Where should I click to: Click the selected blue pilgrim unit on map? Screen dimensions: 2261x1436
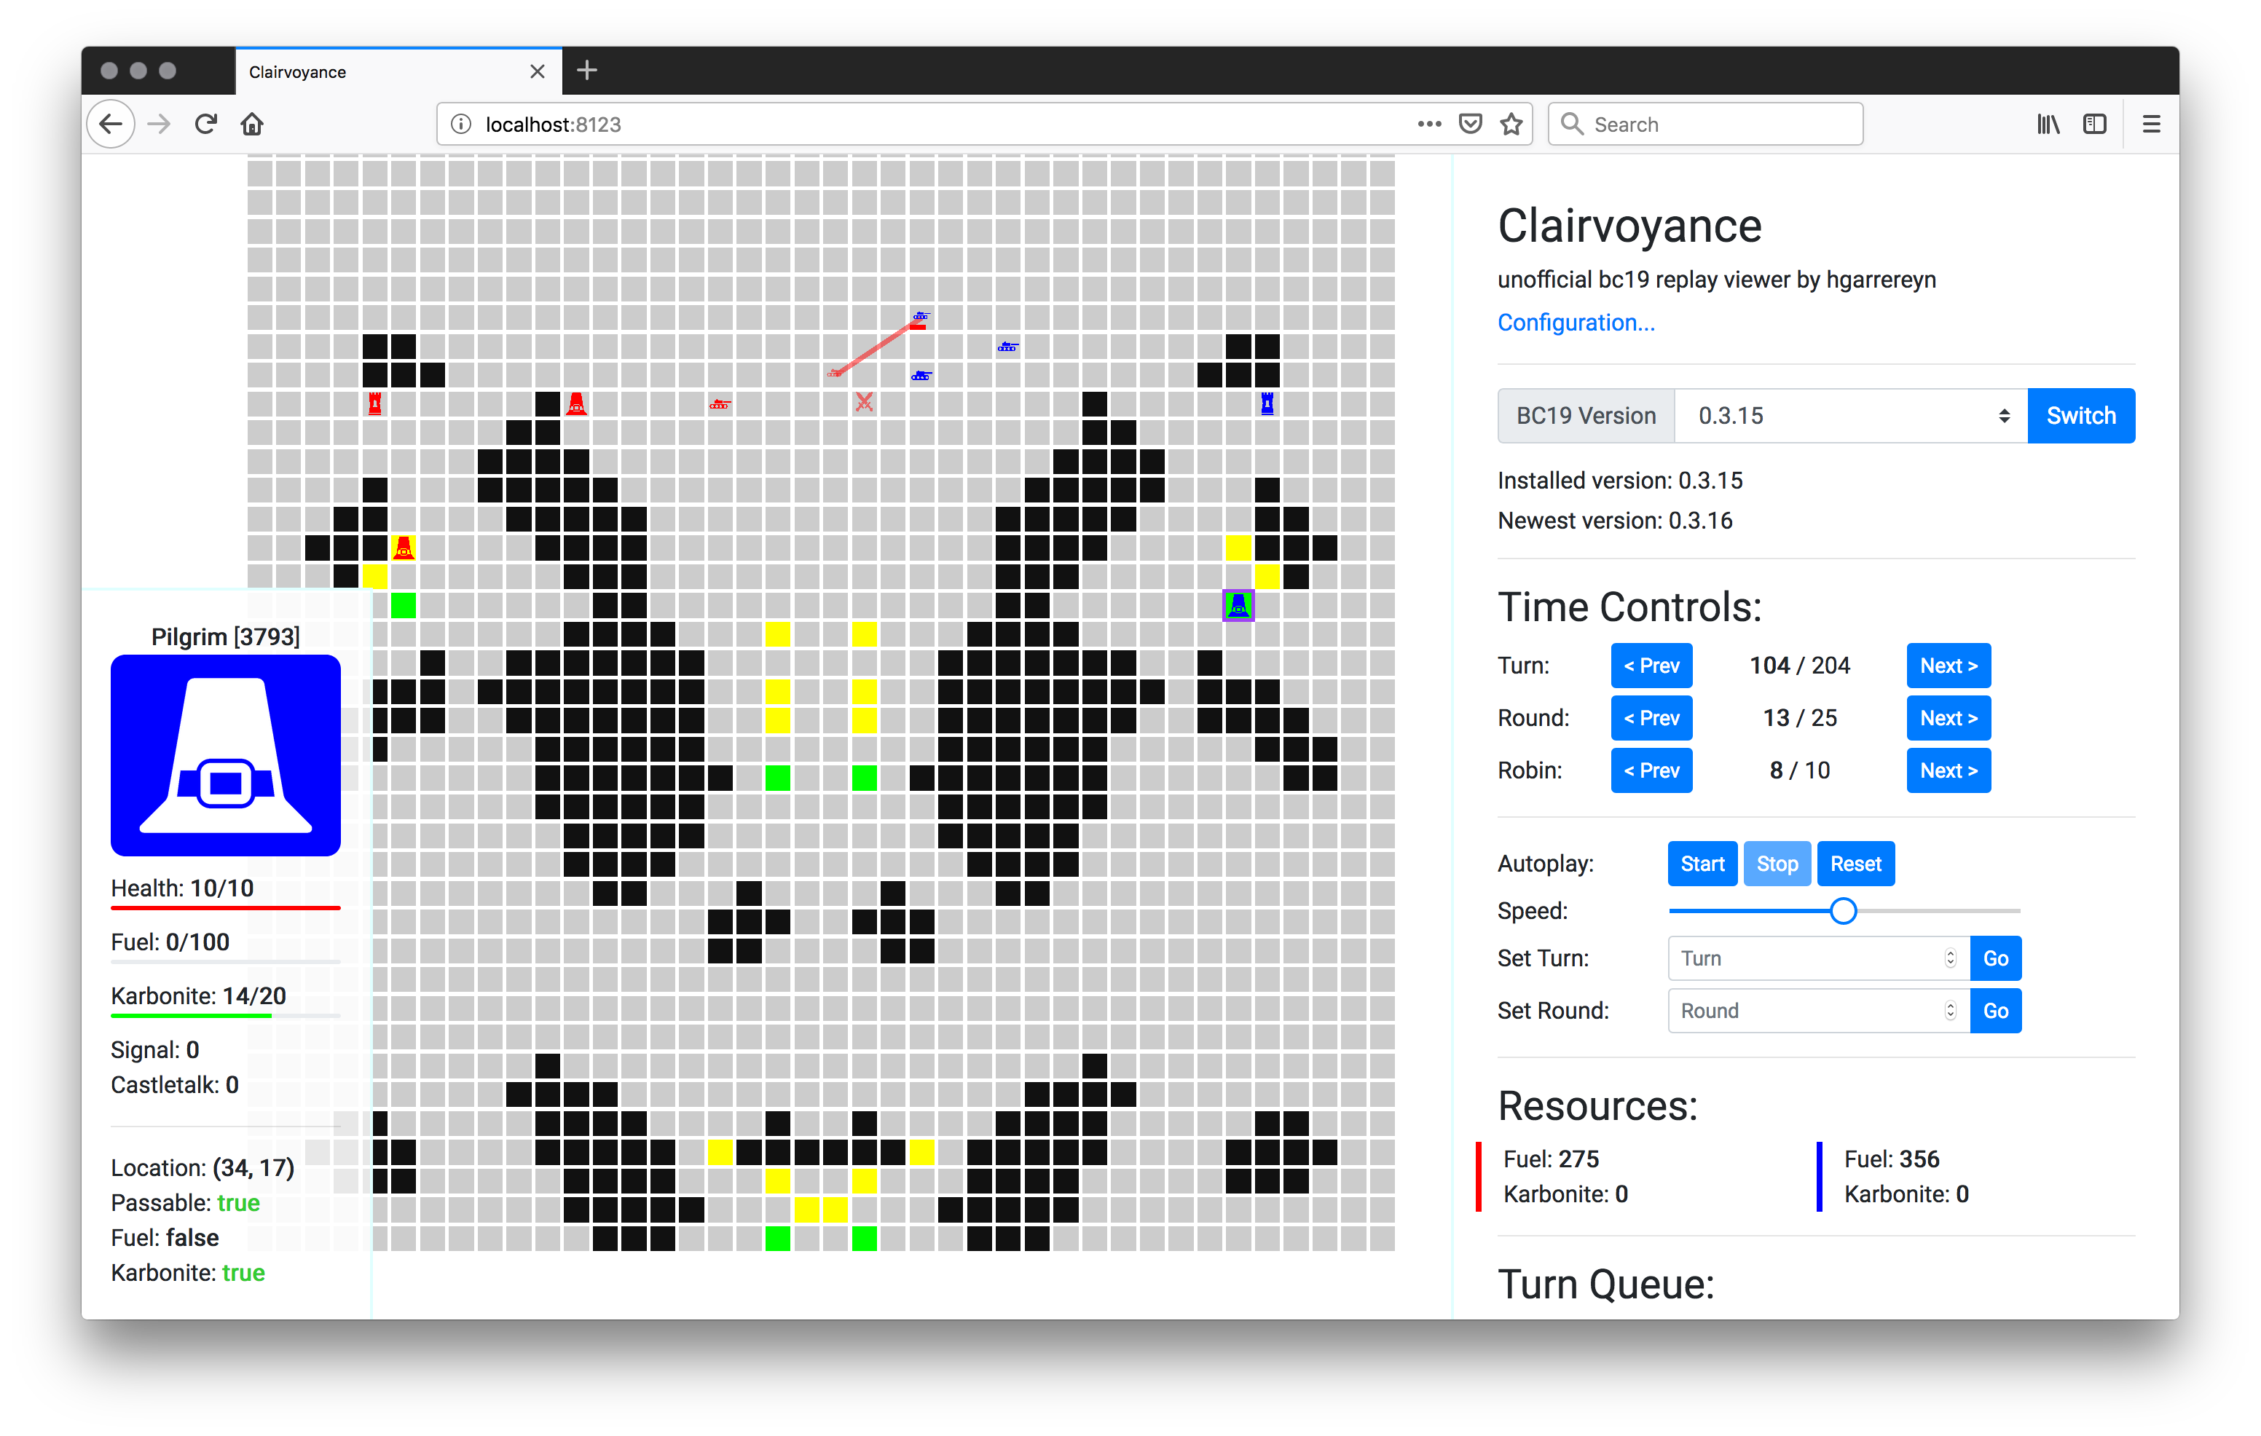[1238, 605]
